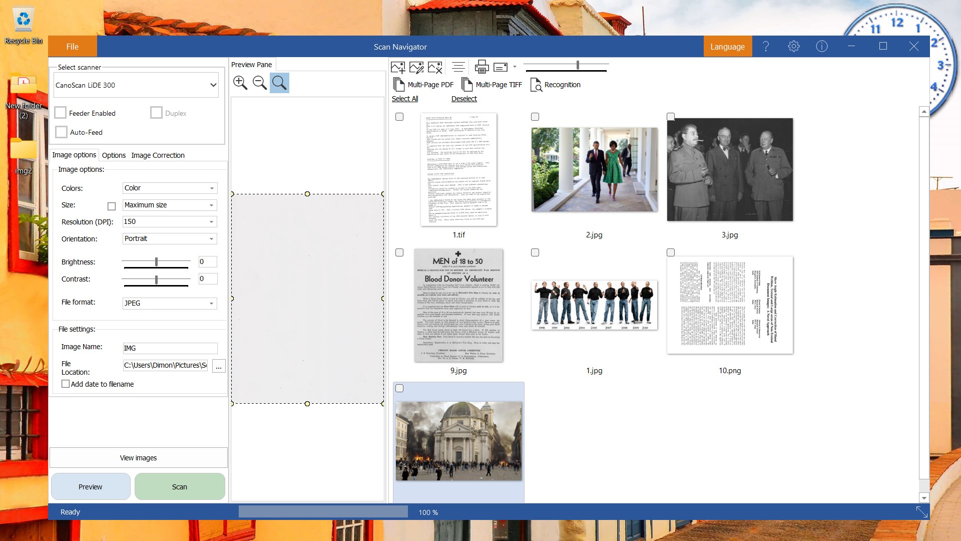Click the Select All link
This screenshot has width=961, height=541.
point(404,99)
